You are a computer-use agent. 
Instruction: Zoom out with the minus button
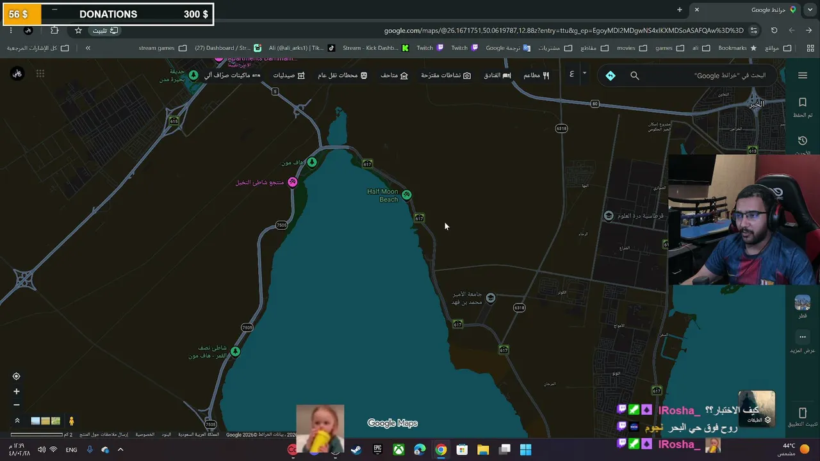coord(17,405)
